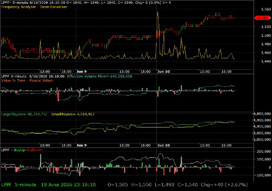The height and width of the screenshot is (191, 272).
Task: Click the 1,500 price axis label
Action: pyautogui.click(x=266, y=35)
